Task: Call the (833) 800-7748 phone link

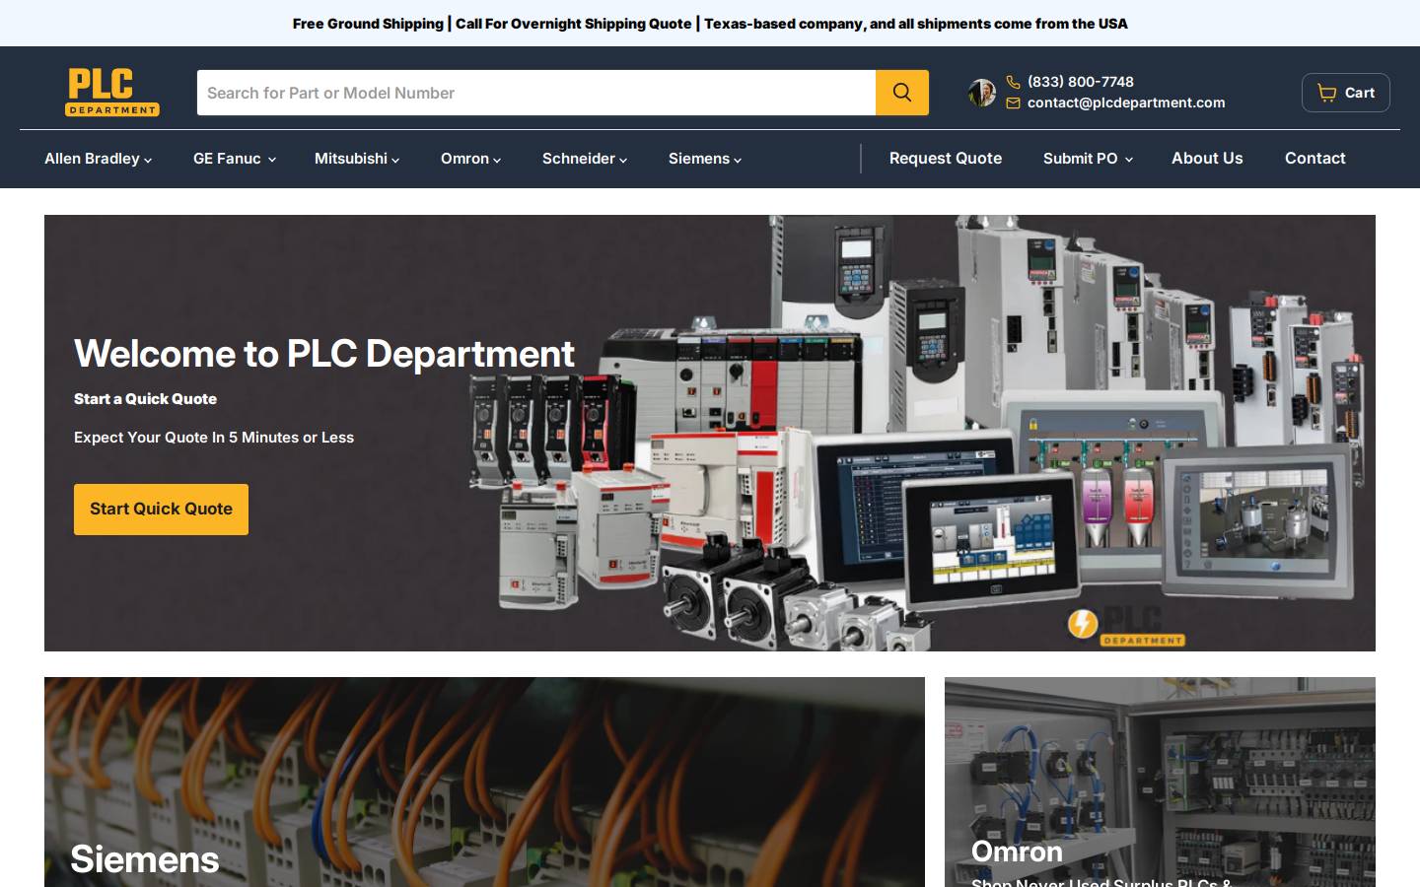Action: coord(1081,82)
